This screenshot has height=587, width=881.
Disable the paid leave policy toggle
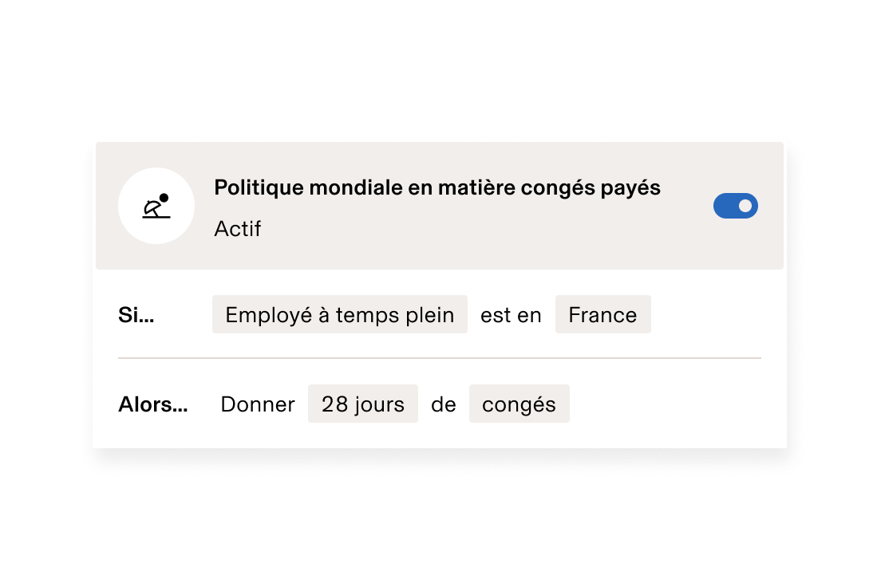[x=735, y=206]
